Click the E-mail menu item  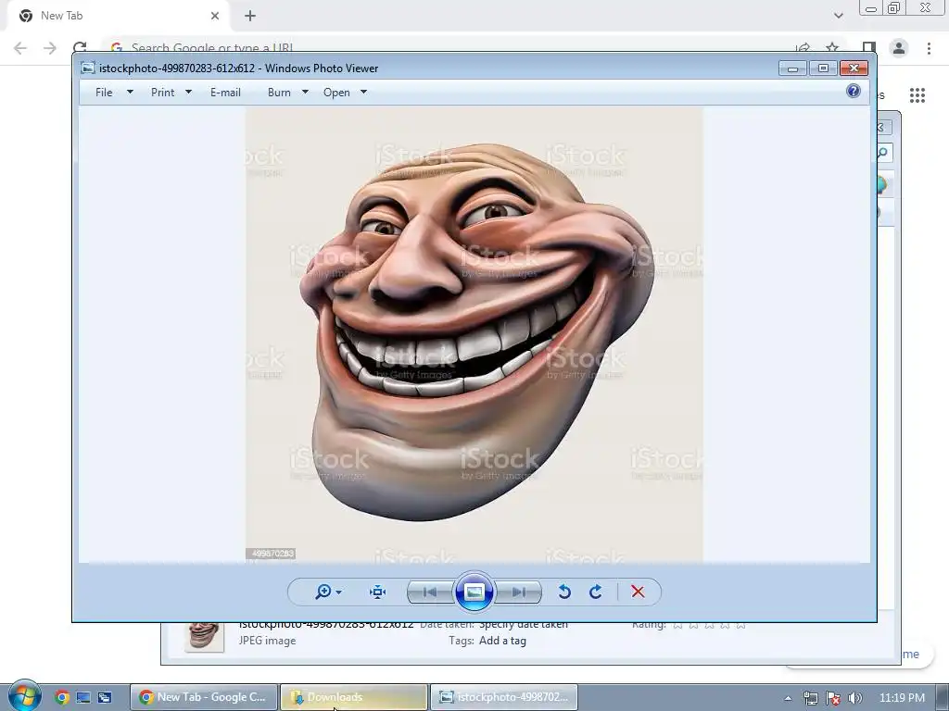pyautogui.click(x=225, y=93)
